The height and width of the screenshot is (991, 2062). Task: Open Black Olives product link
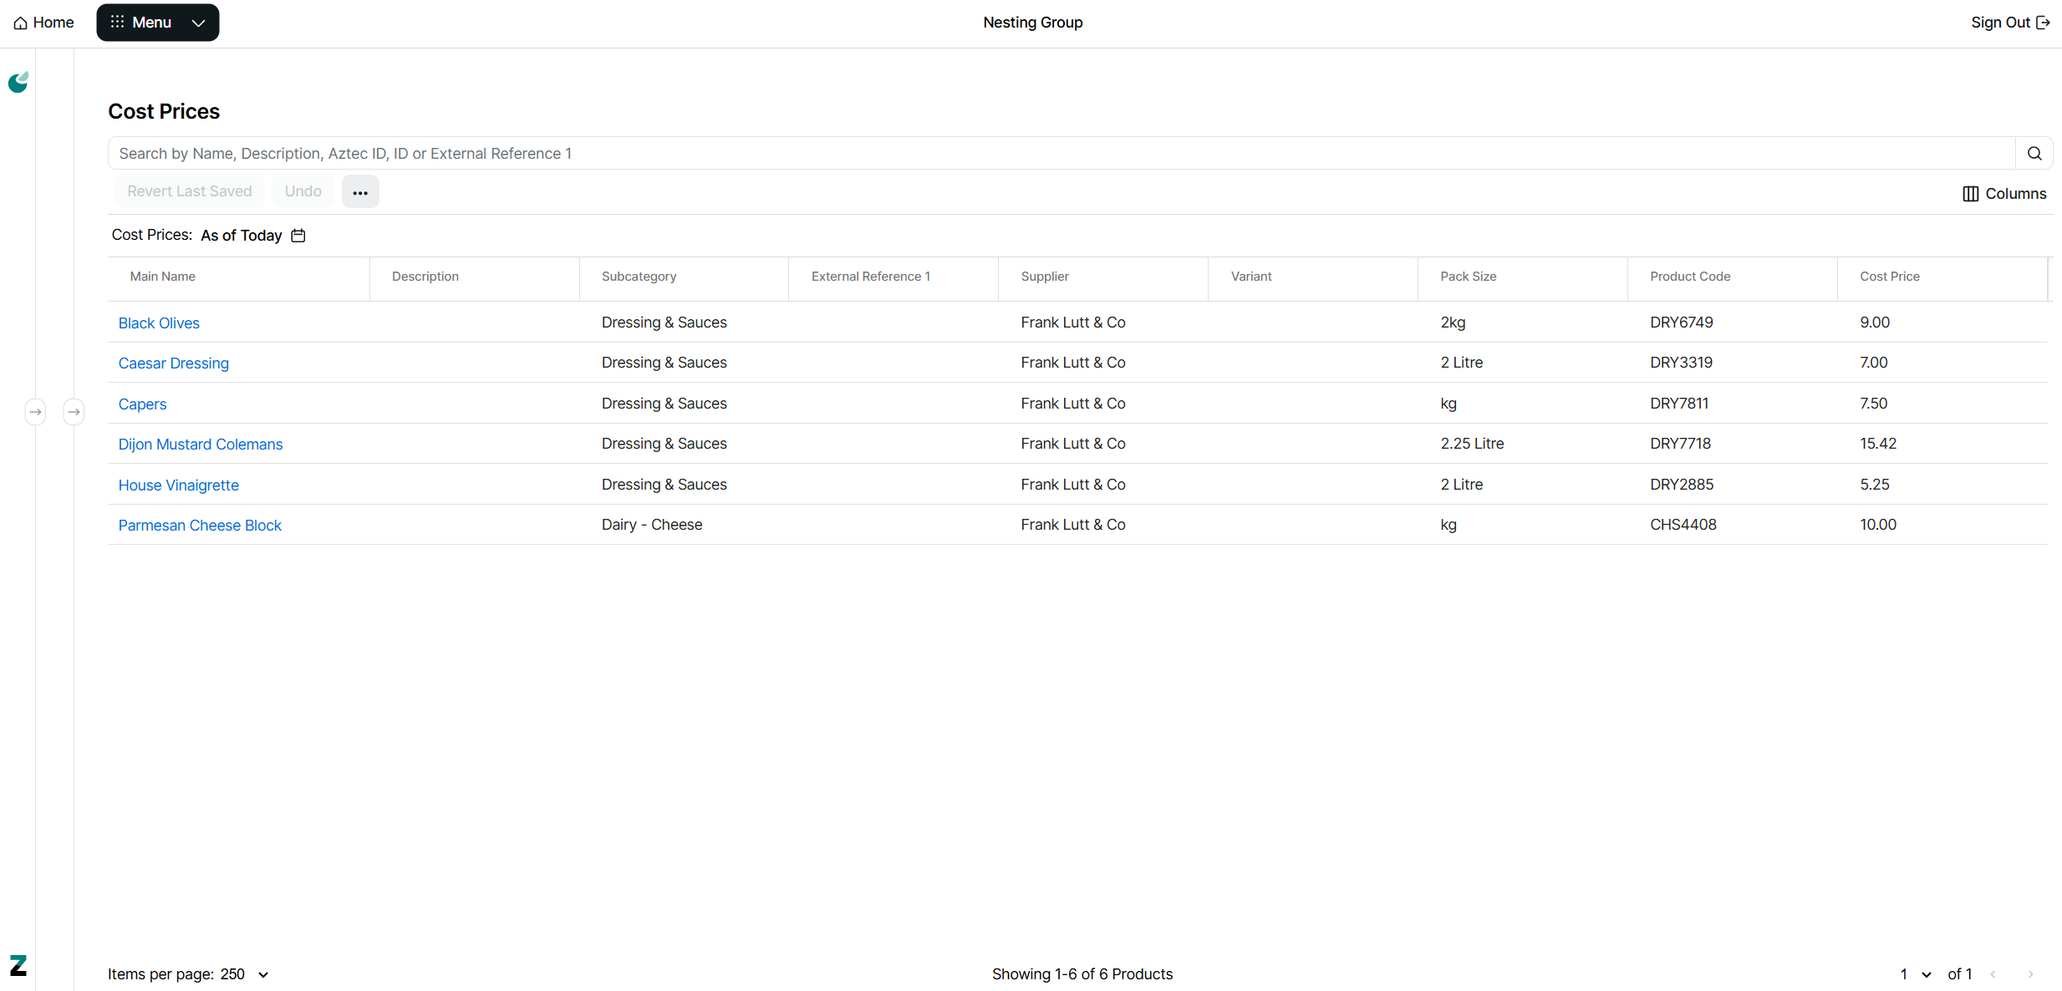159,323
